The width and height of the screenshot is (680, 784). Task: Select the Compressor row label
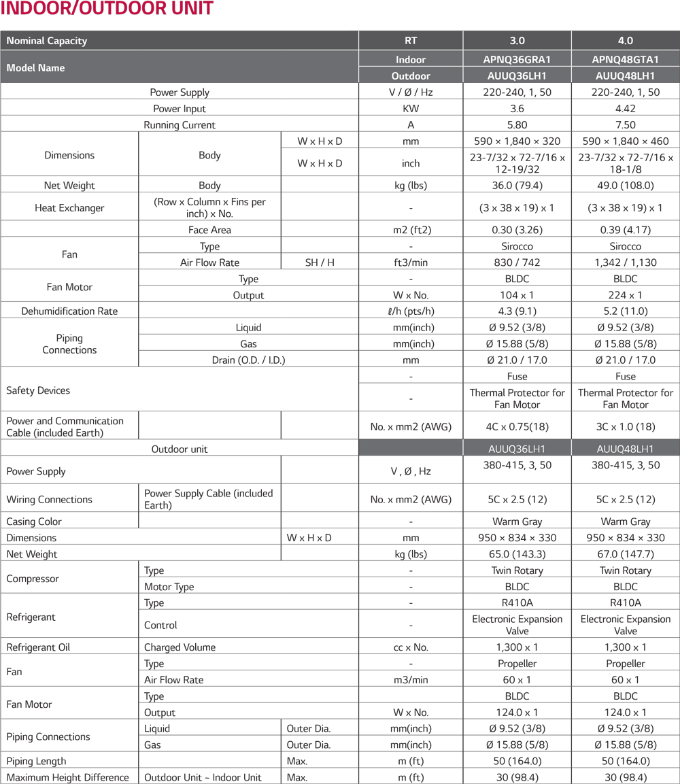(x=33, y=579)
